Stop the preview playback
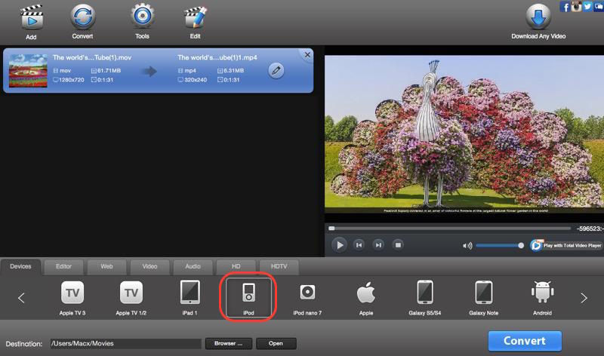604x356 pixels. [x=398, y=245]
